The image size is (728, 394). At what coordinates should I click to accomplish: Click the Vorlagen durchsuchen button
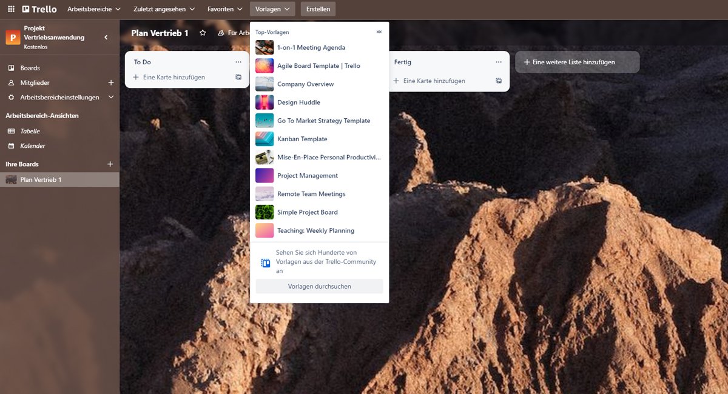319,286
